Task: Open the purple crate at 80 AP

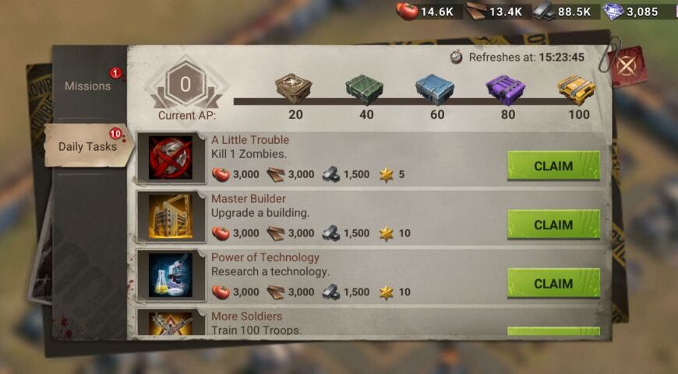Action: click(506, 89)
